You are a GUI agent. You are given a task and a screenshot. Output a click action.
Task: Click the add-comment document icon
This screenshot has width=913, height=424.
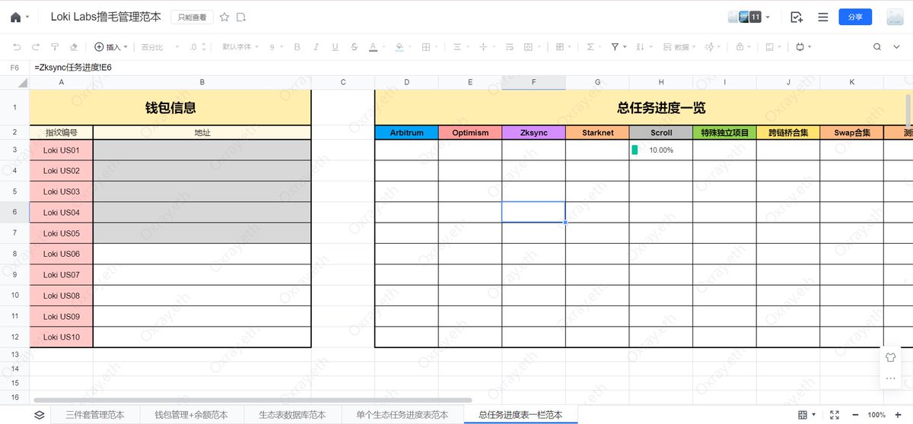[x=797, y=17]
